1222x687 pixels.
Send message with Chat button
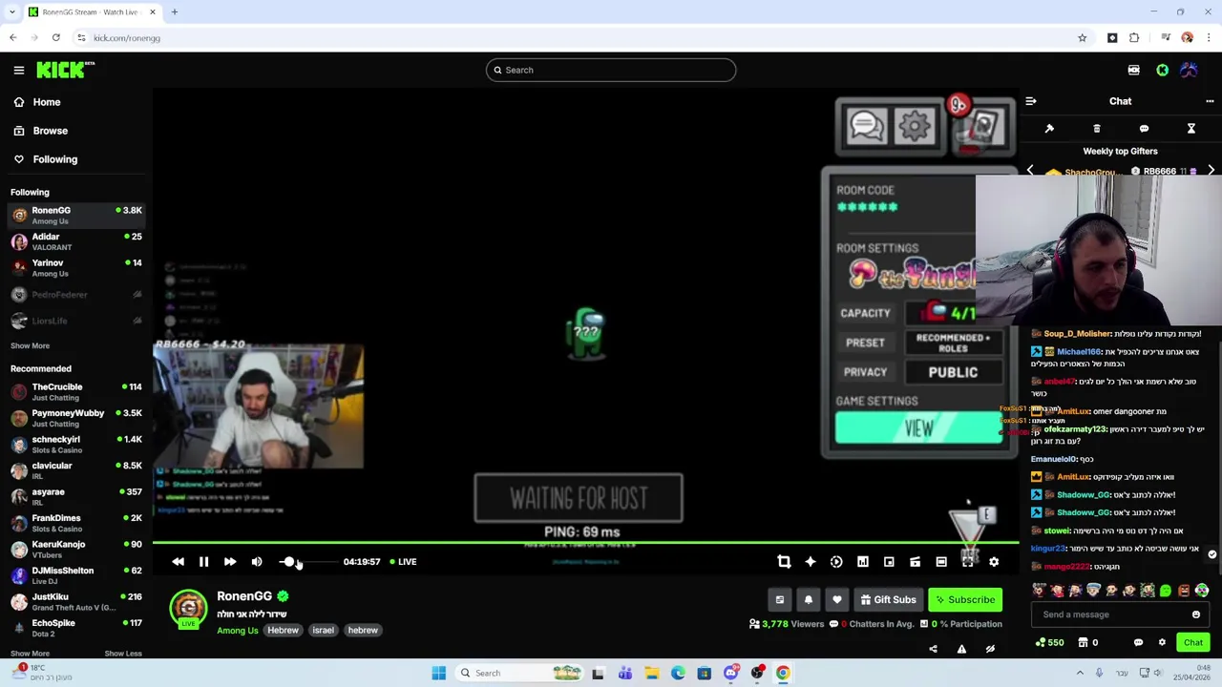click(x=1193, y=643)
